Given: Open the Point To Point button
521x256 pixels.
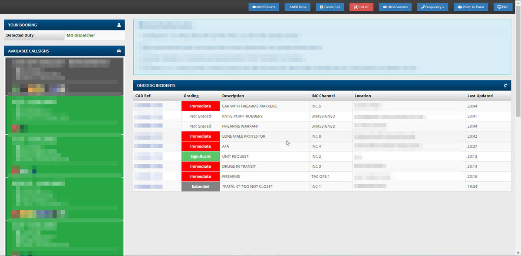Looking at the screenshot, I should (471, 7).
